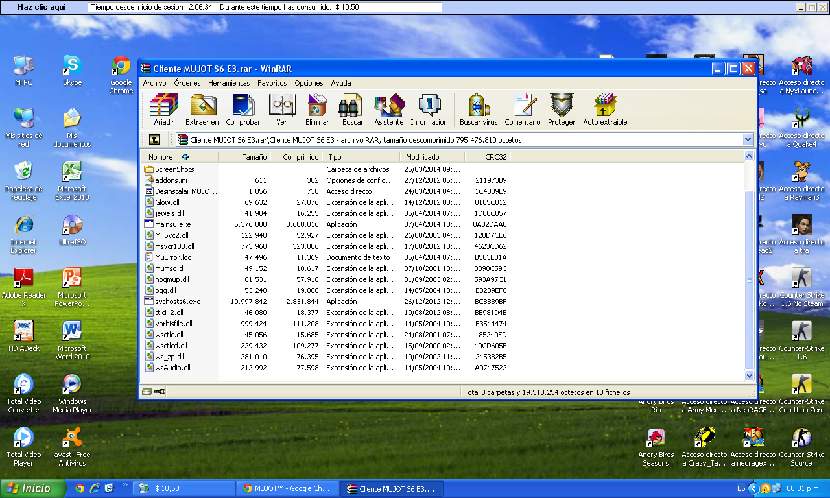Open the ScreenShots folder entry
This screenshot has width=830, height=498.
pyautogui.click(x=174, y=169)
